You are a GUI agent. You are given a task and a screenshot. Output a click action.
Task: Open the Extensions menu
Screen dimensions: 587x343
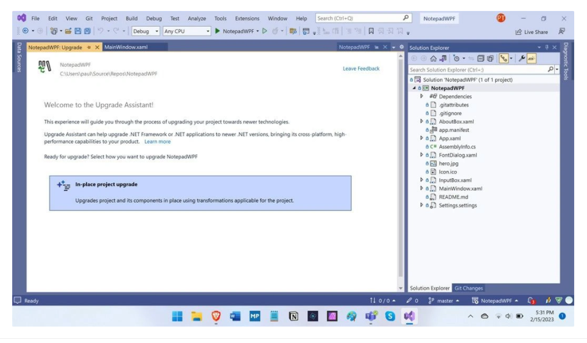tap(247, 18)
